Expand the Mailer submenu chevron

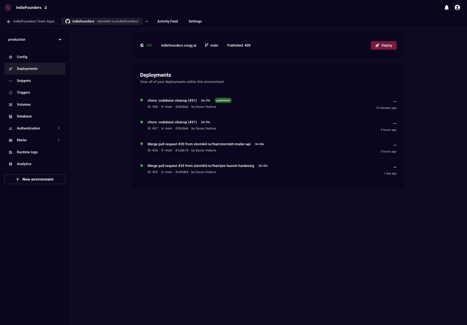(x=59, y=140)
